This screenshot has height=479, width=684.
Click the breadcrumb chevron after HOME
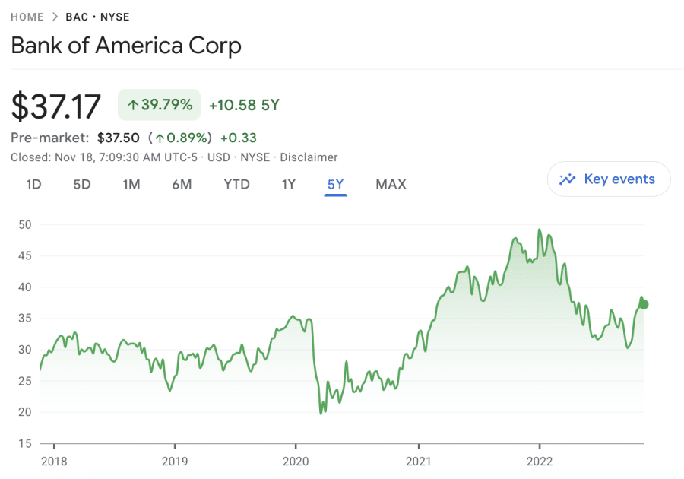55,16
